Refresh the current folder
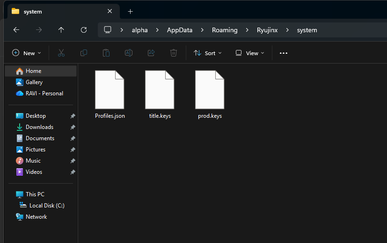 pos(84,30)
